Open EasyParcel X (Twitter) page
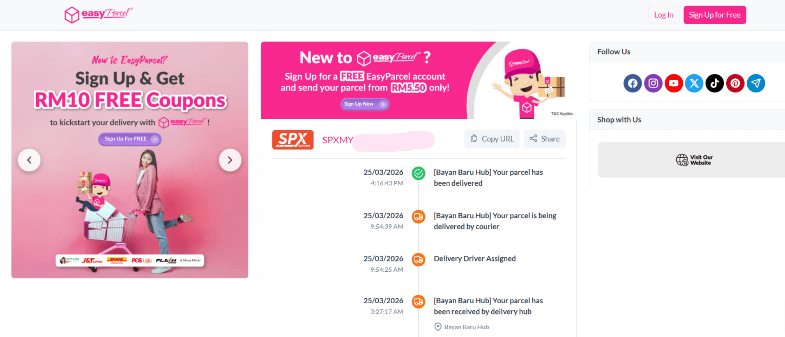Image resolution: width=785 pixels, height=337 pixels. tap(694, 83)
